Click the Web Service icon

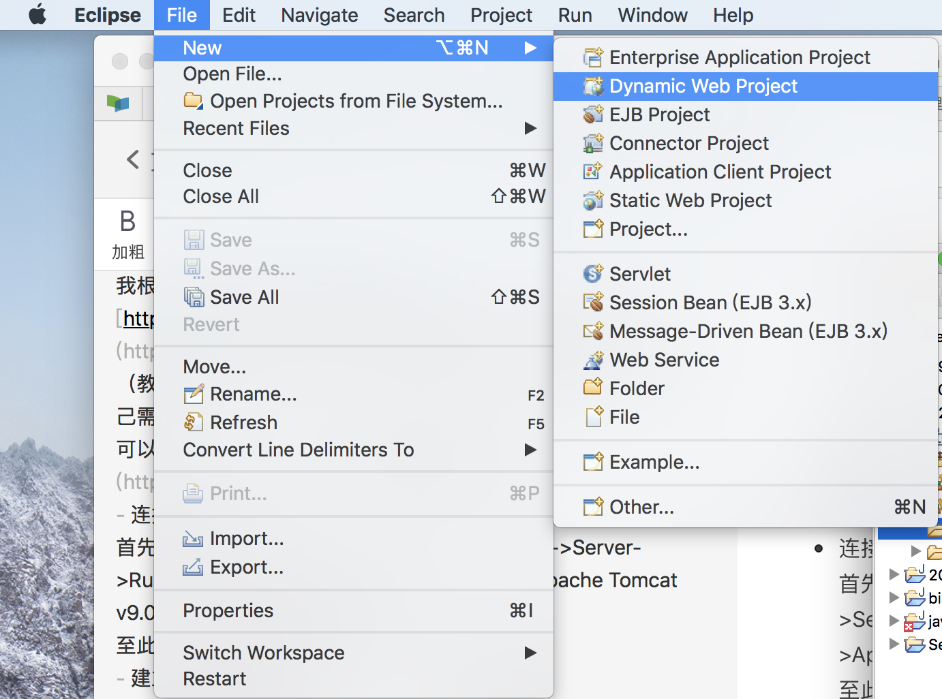pyautogui.click(x=593, y=360)
